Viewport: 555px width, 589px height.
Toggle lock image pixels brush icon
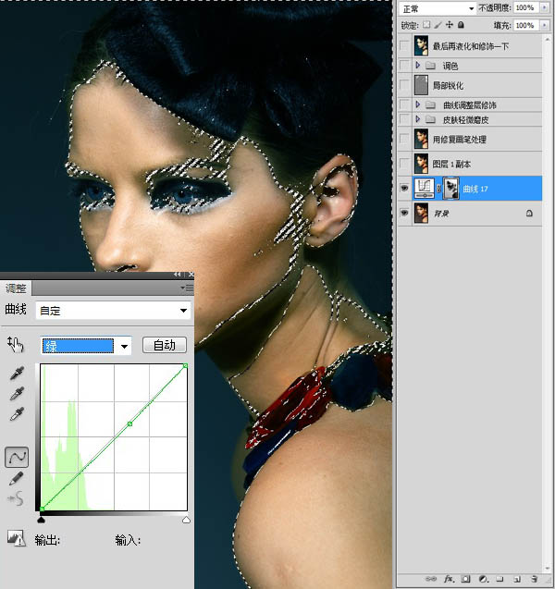tap(438, 25)
